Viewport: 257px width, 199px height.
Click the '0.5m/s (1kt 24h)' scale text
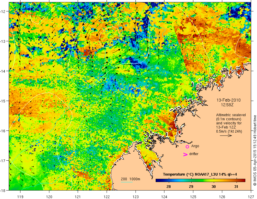(229, 131)
